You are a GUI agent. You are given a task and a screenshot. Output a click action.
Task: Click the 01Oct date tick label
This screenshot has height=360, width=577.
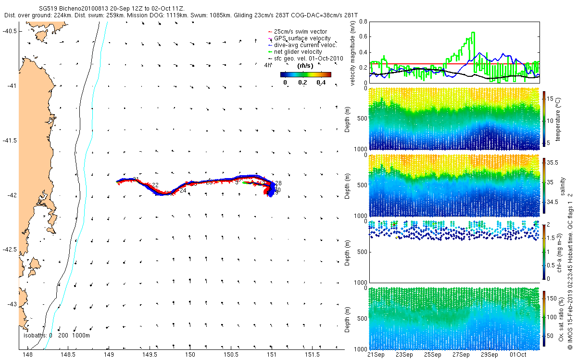[x=518, y=355]
